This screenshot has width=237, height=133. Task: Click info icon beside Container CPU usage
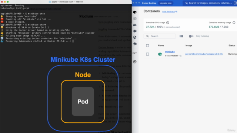tap(168, 23)
